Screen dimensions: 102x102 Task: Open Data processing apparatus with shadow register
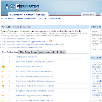36,91
